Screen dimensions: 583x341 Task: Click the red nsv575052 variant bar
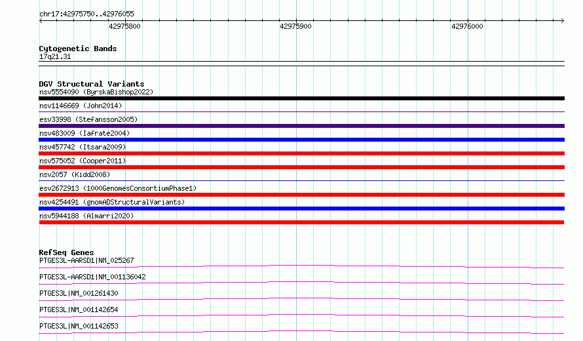click(301, 167)
